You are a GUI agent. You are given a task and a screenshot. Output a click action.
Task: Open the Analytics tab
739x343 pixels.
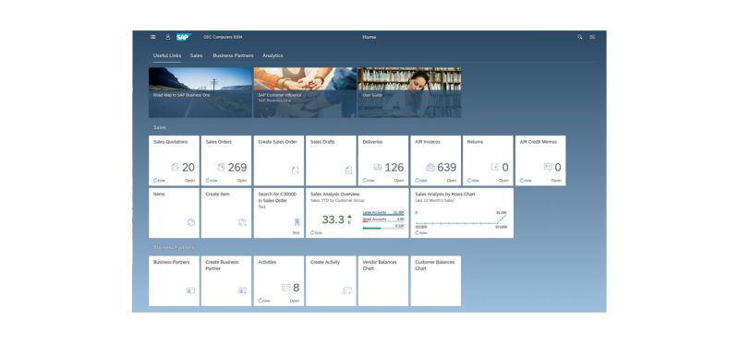tap(273, 55)
